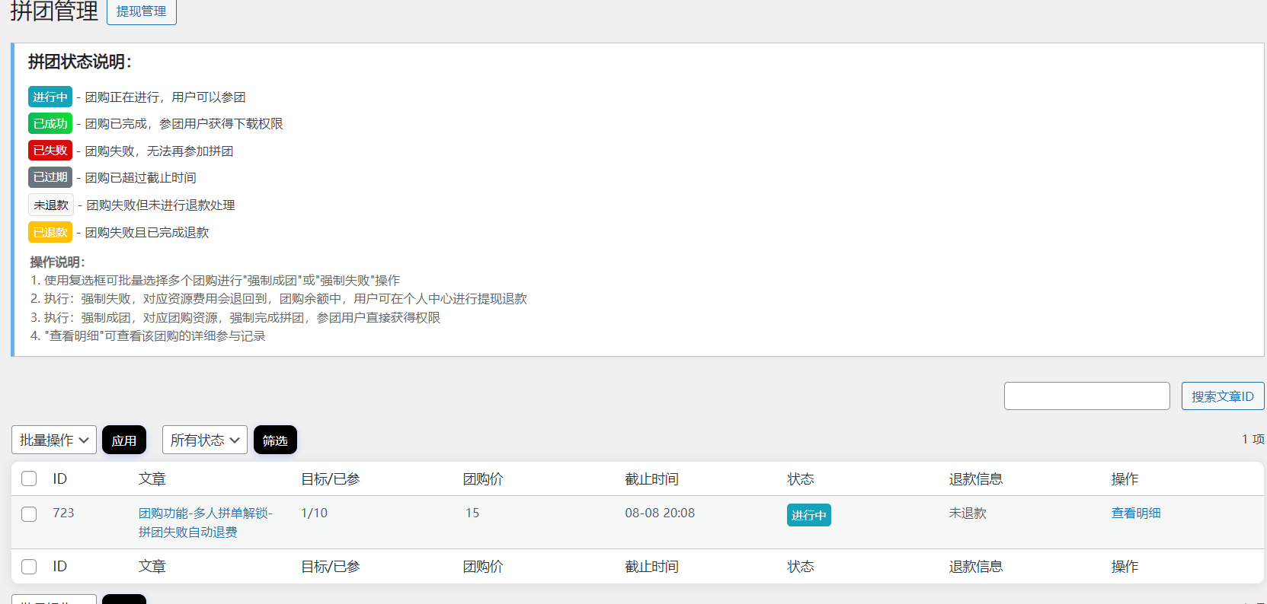Click the 拼团状态说明 heading
Image resolution: width=1267 pixels, height=604 pixels.
pos(80,62)
